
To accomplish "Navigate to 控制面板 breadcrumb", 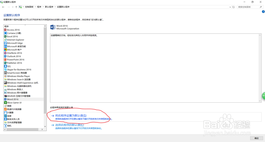I will tap(29, 7).
